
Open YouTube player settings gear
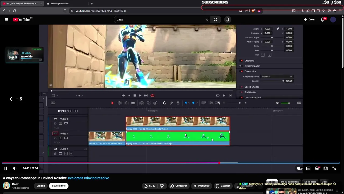pyautogui.click(x=317, y=168)
